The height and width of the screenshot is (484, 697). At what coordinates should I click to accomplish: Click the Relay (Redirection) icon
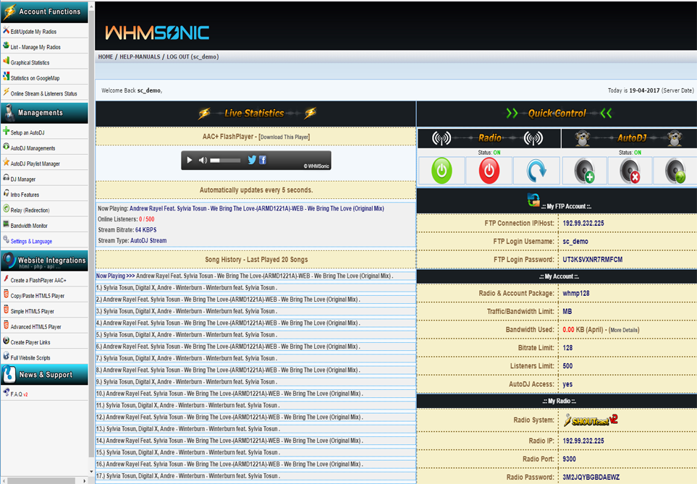click(x=7, y=209)
